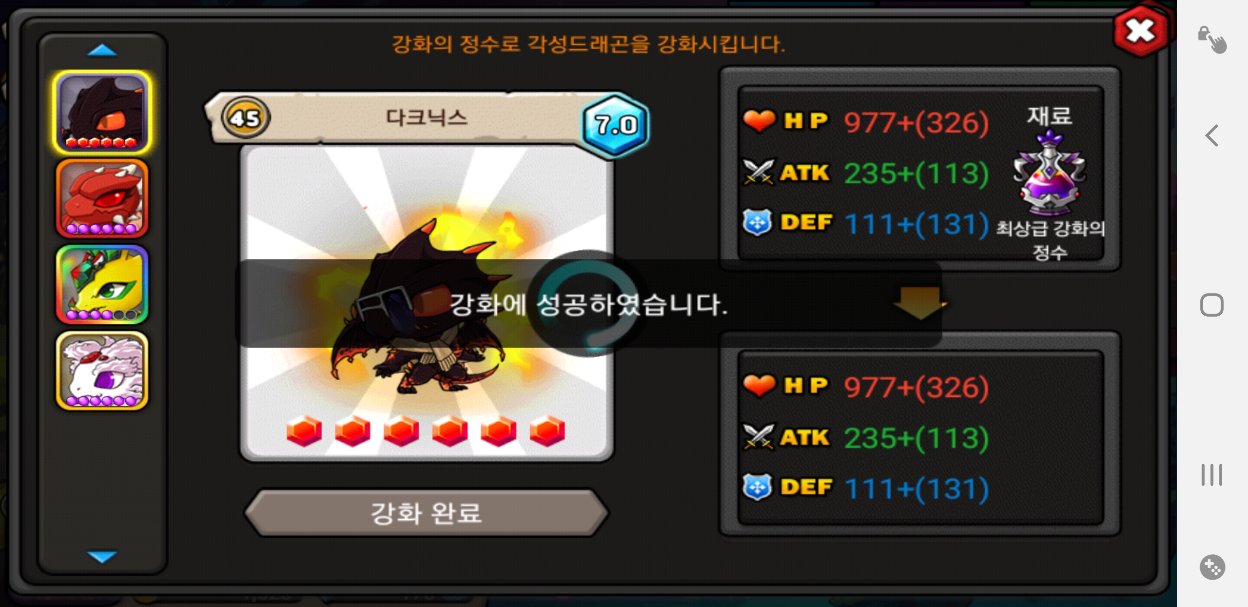The height and width of the screenshot is (607, 1248).
Task: Select the red horned dragon portrait
Action: click(102, 199)
